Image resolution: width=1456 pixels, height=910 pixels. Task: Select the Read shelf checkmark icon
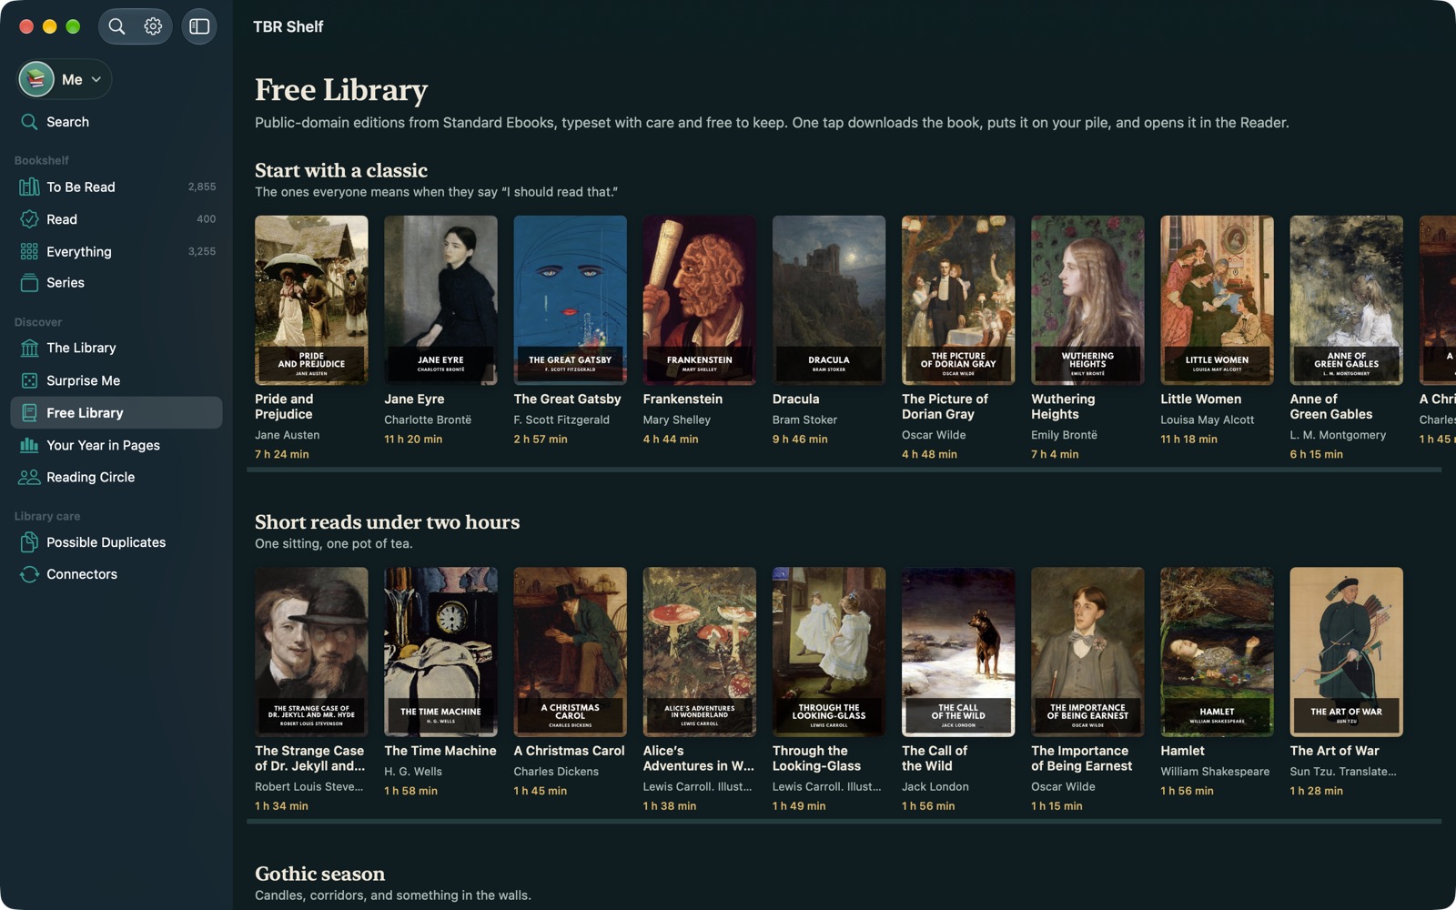29,219
